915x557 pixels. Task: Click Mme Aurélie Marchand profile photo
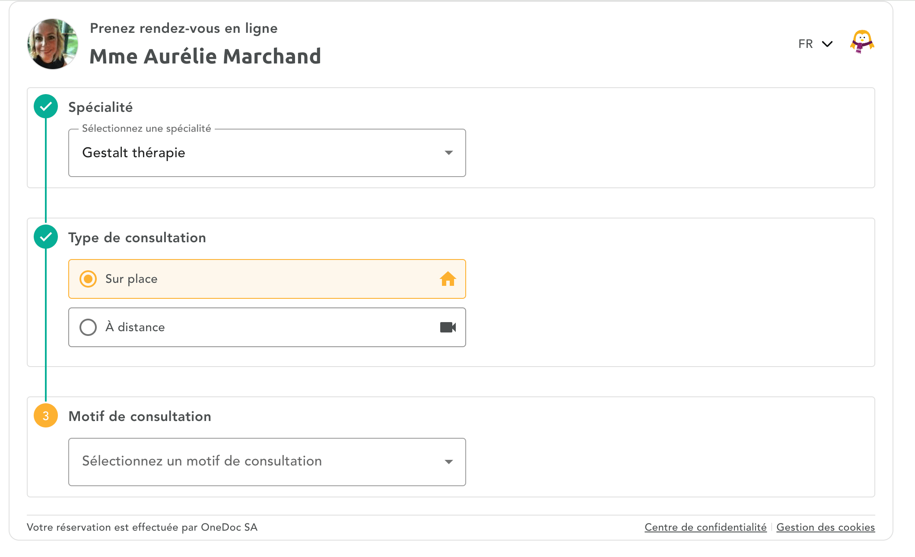53,44
